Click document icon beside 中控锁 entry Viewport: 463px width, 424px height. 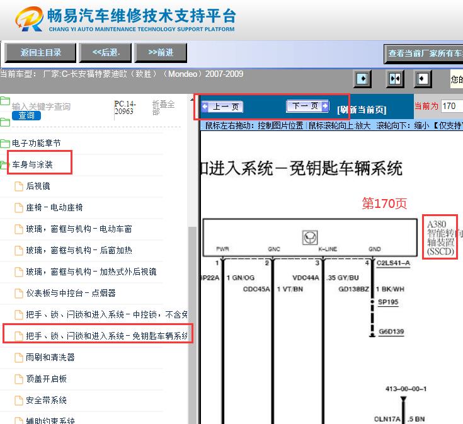19,315
